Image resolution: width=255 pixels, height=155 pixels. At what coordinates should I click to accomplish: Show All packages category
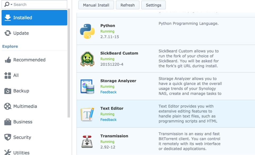coord(16,75)
